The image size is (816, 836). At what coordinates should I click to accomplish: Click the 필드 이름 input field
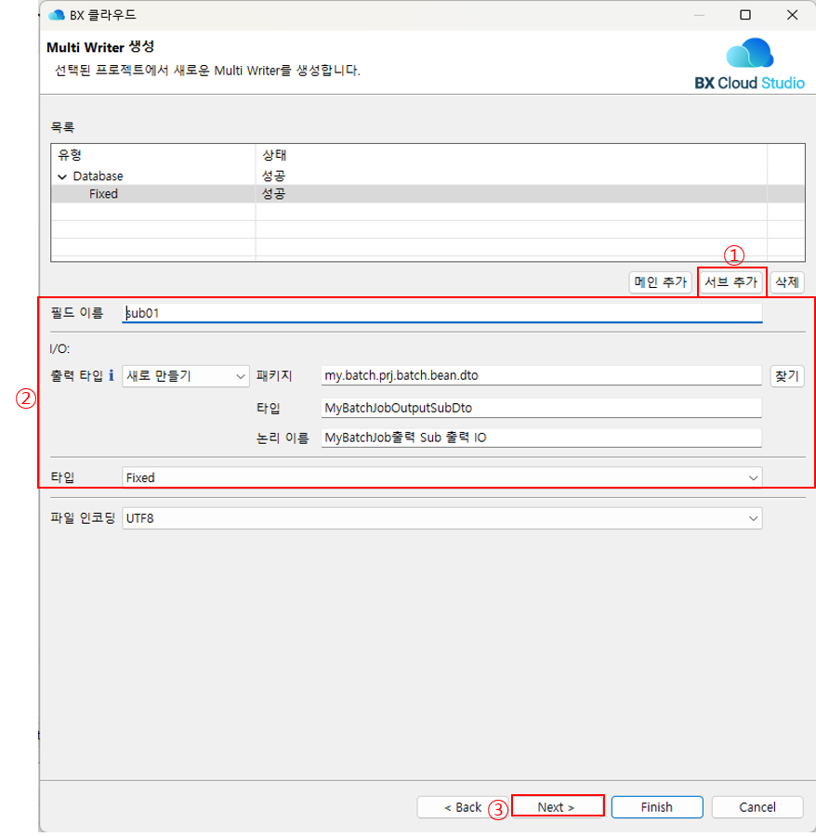[x=441, y=313]
